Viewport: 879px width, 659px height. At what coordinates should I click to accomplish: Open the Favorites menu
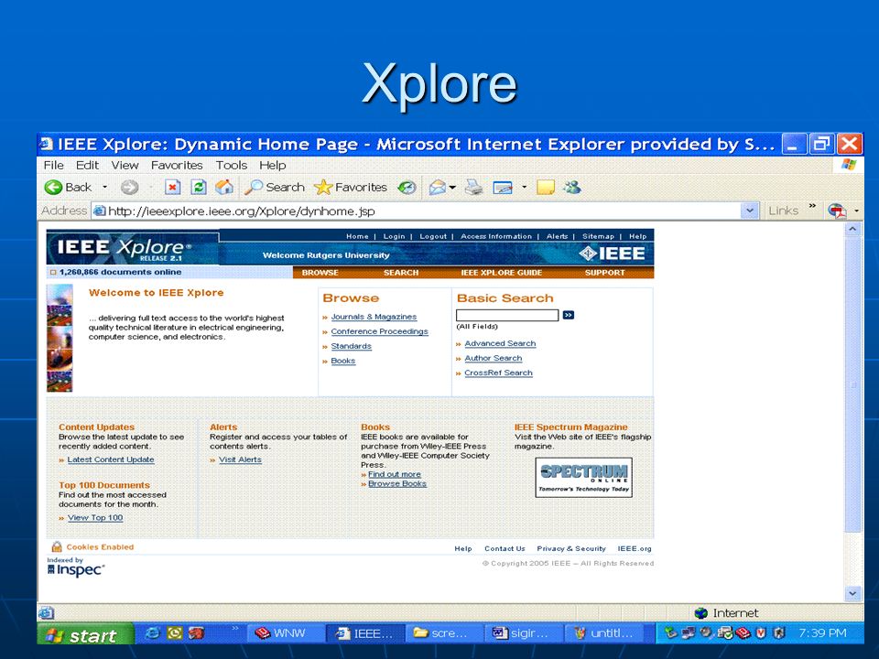coord(177,166)
